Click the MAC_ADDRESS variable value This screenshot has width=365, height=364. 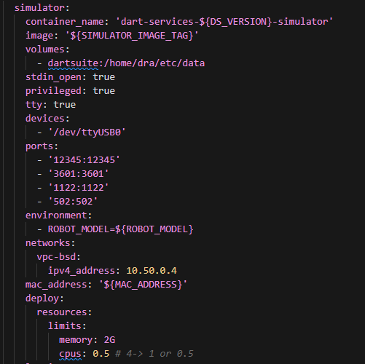(x=143, y=285)
